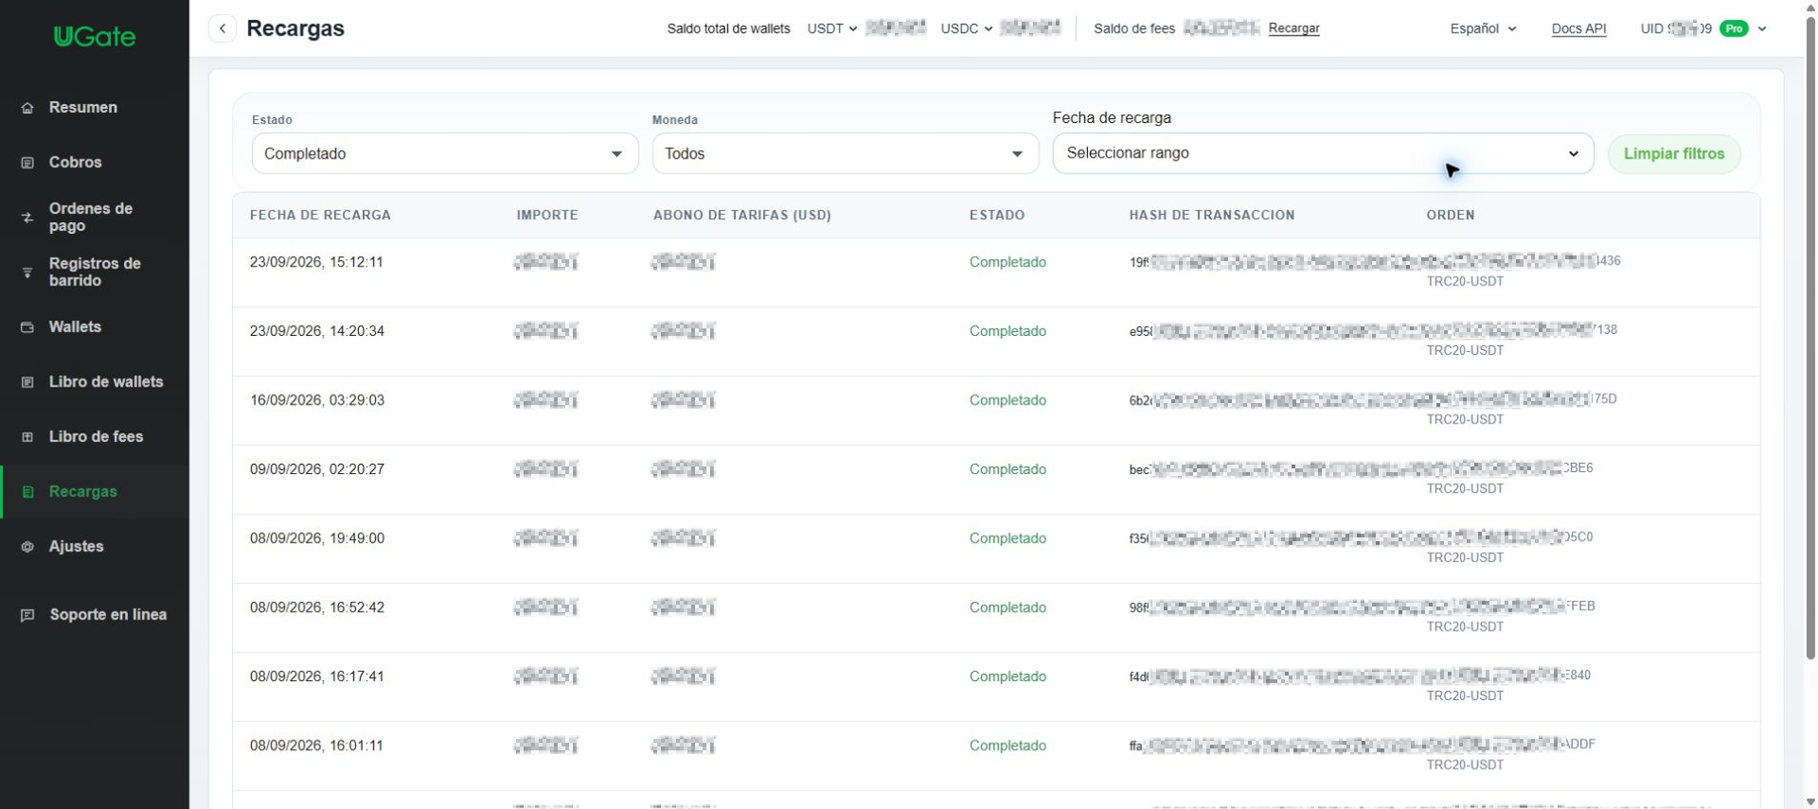Click the Ordenes de pago icon
This screenshot has height=809, width=1818.
27,218
